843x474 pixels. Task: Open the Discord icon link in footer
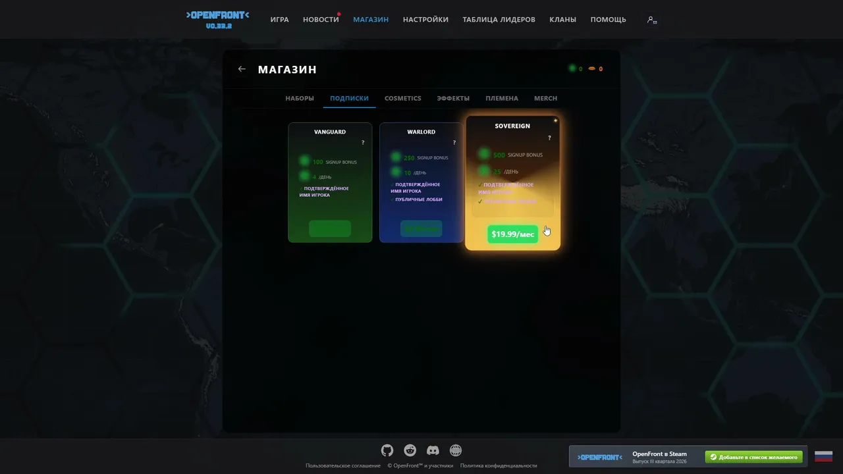tap(433, 450)
